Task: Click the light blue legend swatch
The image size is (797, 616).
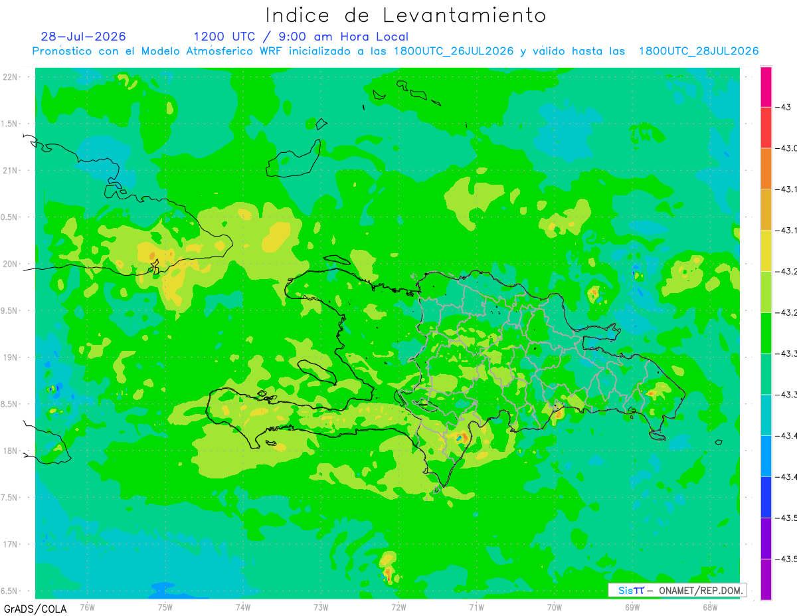Action: coord(766,456)
